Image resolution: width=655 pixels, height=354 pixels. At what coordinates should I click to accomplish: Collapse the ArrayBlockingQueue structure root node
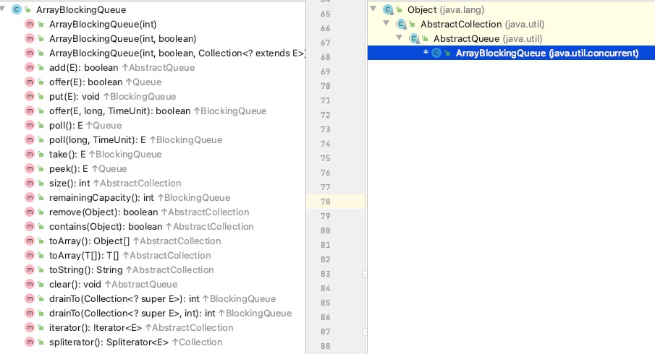4,10
